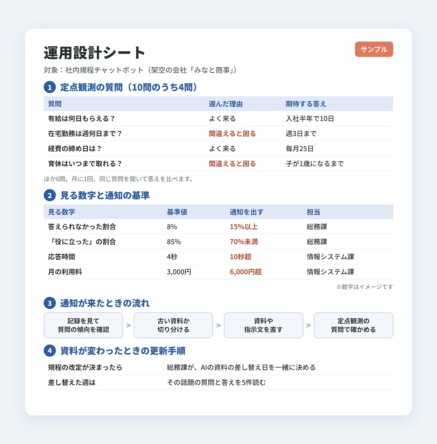
Task: Click the 通知を出す column header
Action: tap(246, 212)
